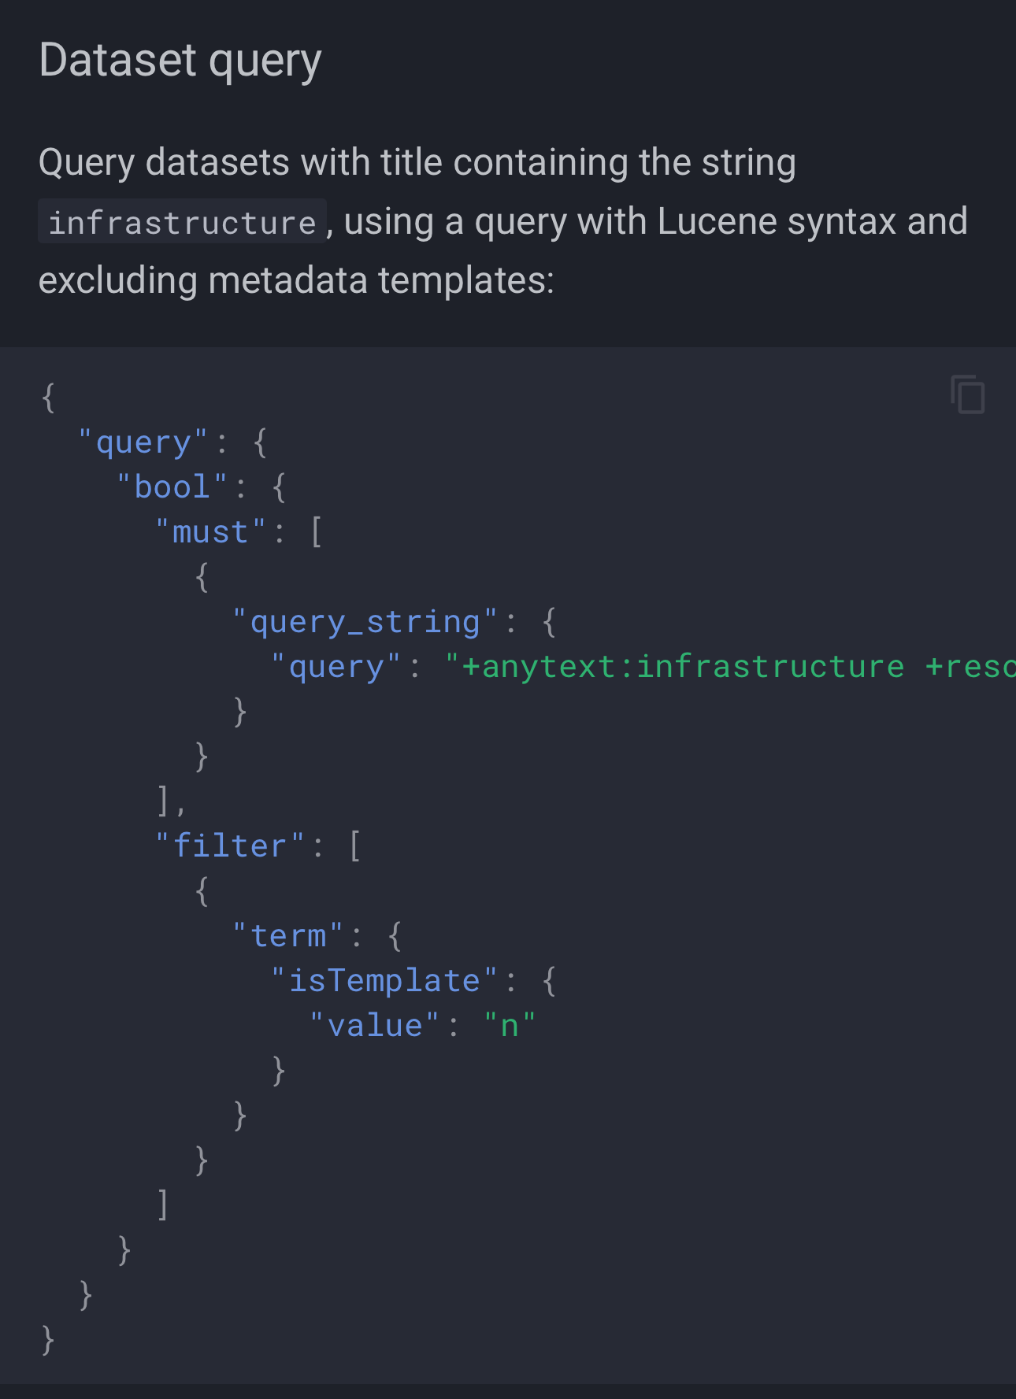Image resolution: width=1016 pixels, height=1399 pixels.
Task: Click the "must" key in the code block
Action: 210,533
